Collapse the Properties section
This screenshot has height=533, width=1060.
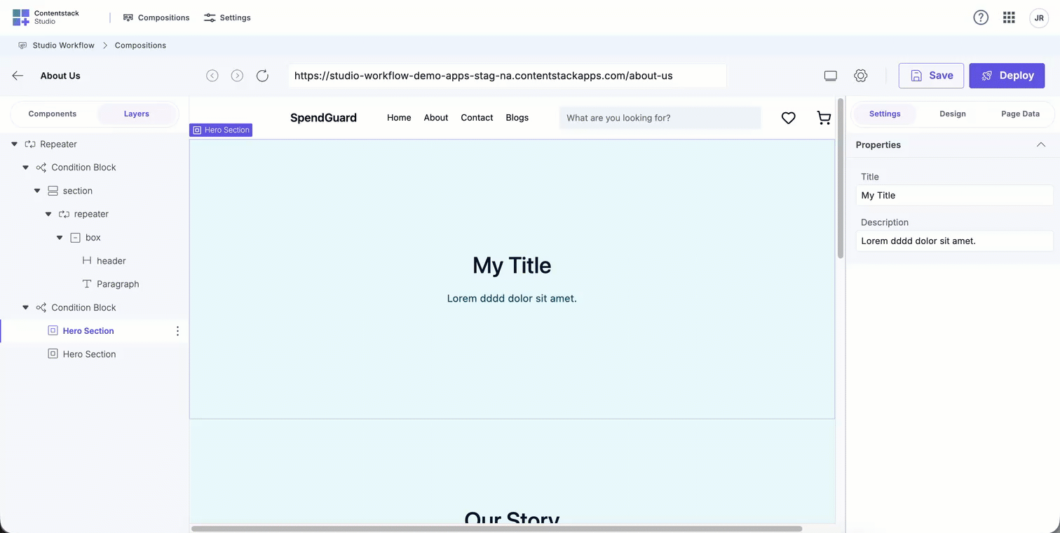click(1040, 144)
